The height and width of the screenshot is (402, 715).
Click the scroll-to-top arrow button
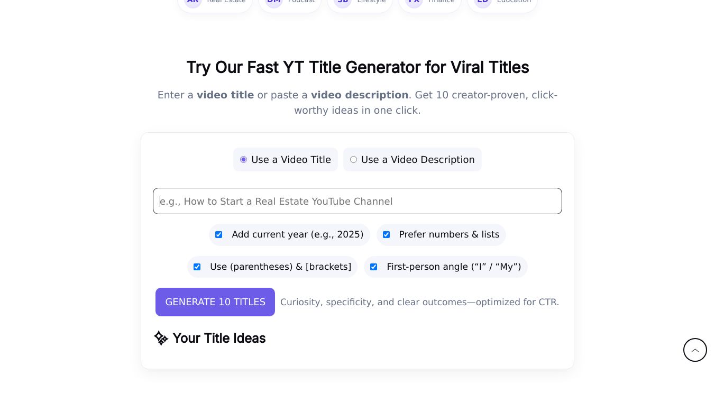point(695,350)
